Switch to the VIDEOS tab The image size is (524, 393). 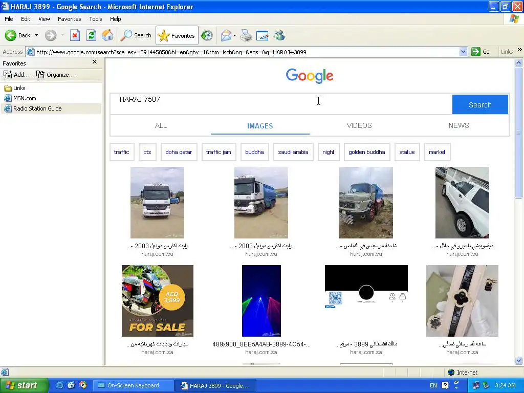(359, 126)
